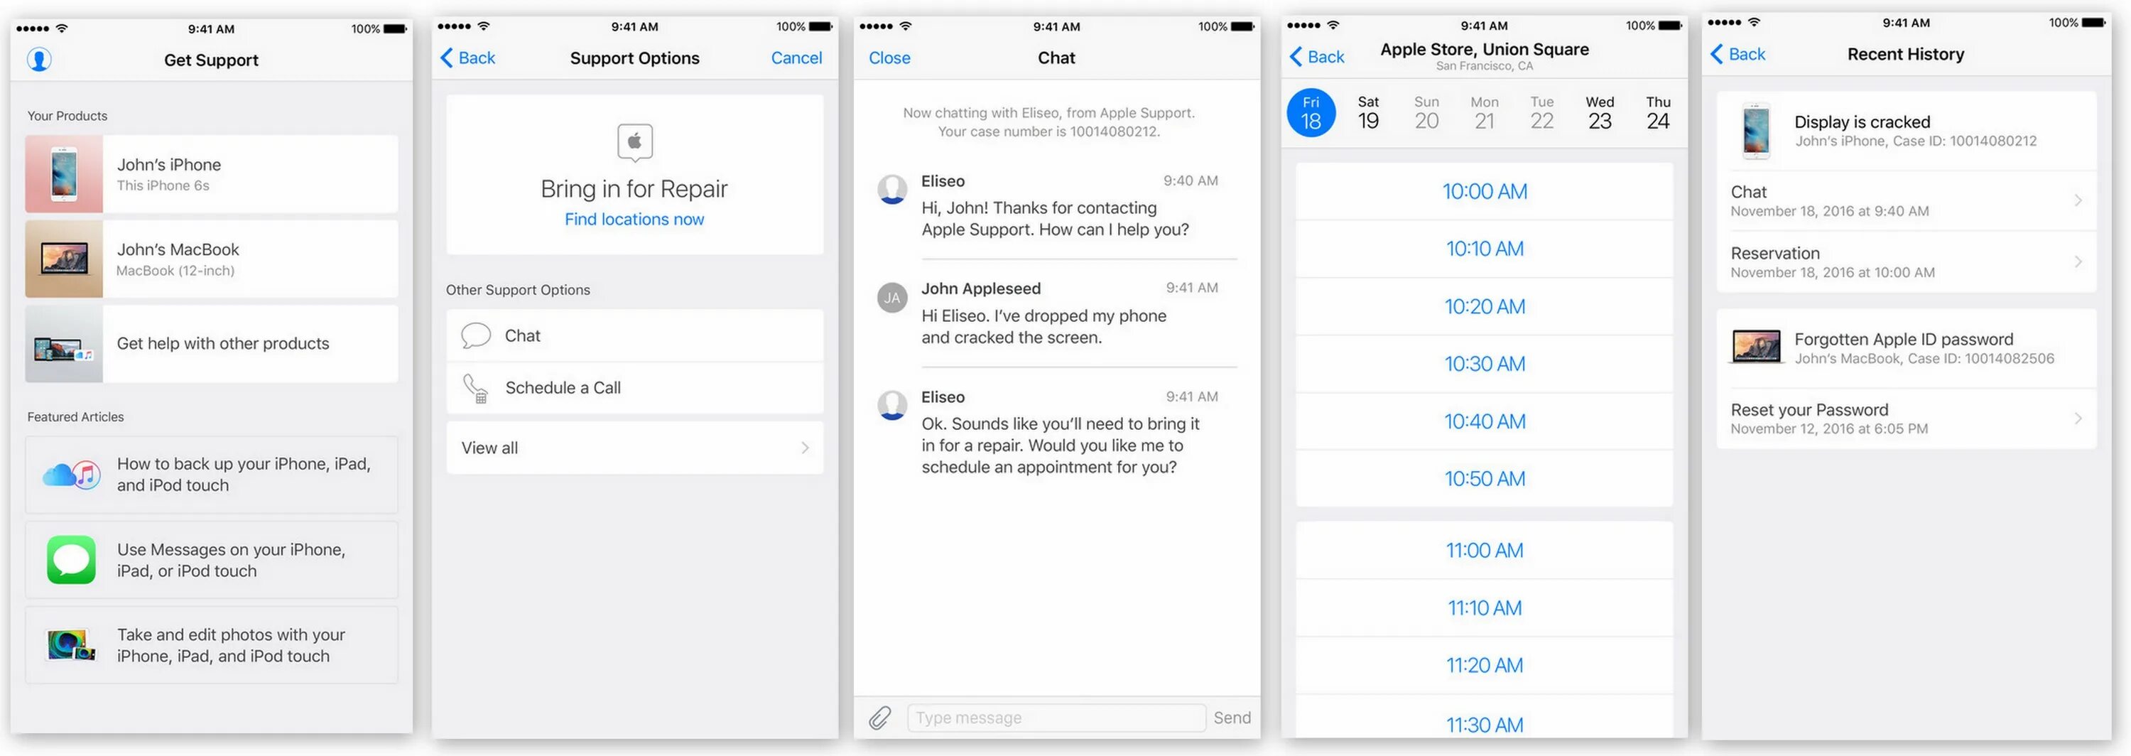Choose Schedule a Call option text

point(563,388)
